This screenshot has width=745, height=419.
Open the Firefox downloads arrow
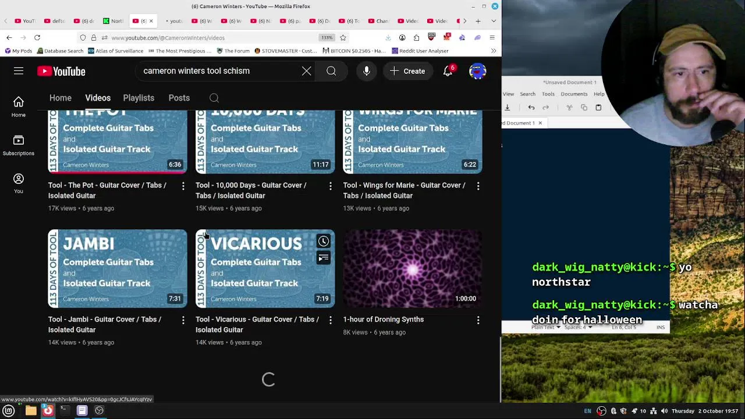click(x=388, y=37)
